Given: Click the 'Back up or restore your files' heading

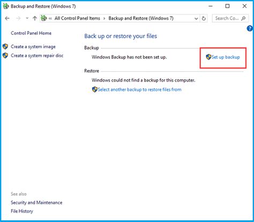Looking at the screenshot, I should pos(121,36).
